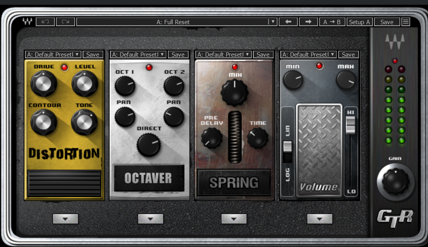Click the top toolbar Save button
428x247 pixels.
(387, 22)
